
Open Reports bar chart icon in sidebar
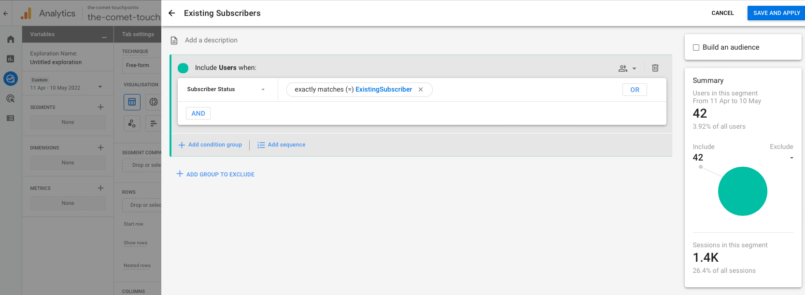coord(11,59)
